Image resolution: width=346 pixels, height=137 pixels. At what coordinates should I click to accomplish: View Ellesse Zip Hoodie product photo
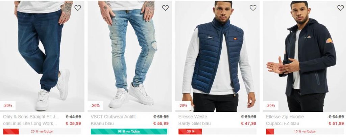click(304, 56)
